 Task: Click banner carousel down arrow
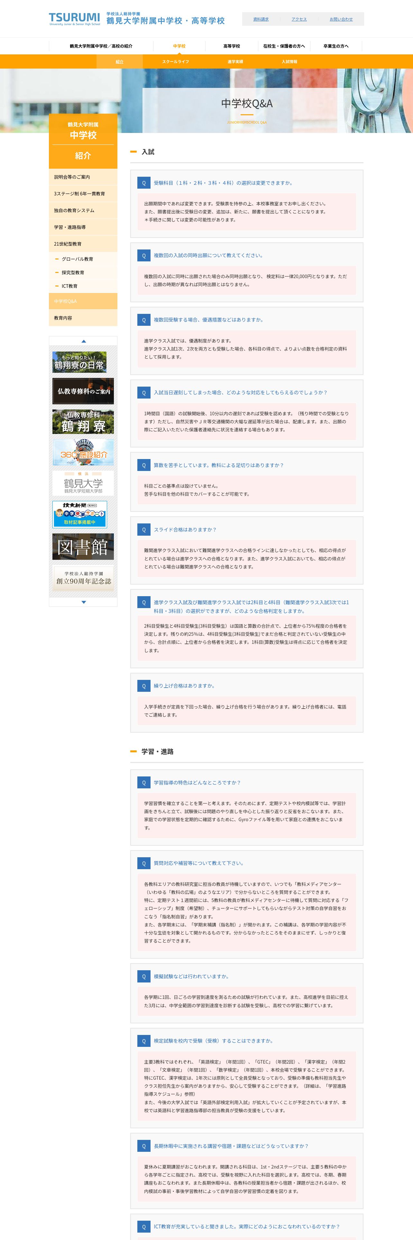84,602
